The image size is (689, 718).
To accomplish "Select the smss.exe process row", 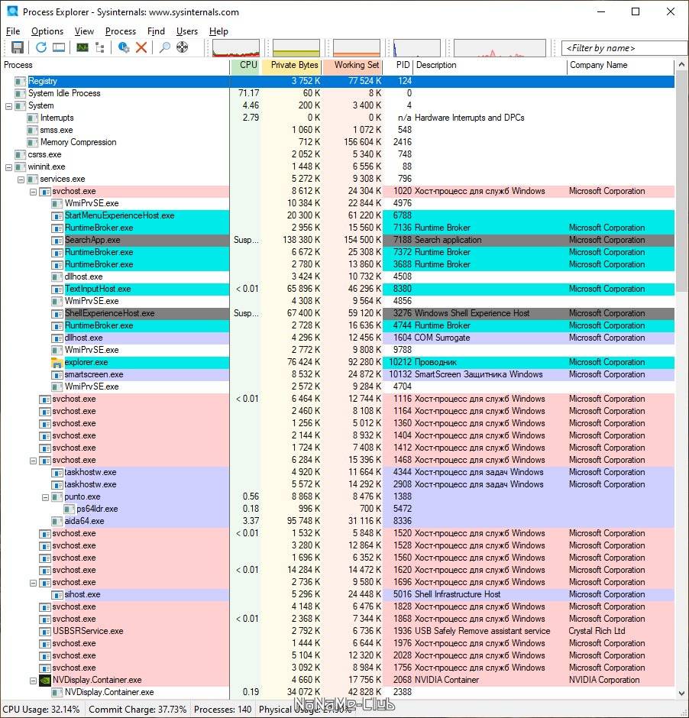I will click(x=338, y=130).
